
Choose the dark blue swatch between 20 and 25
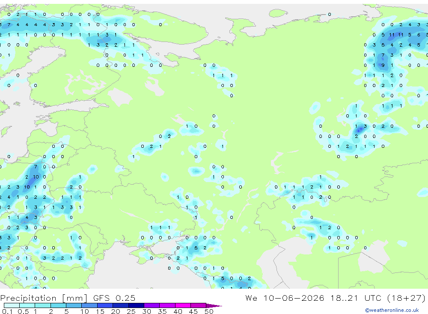(121, 305)
